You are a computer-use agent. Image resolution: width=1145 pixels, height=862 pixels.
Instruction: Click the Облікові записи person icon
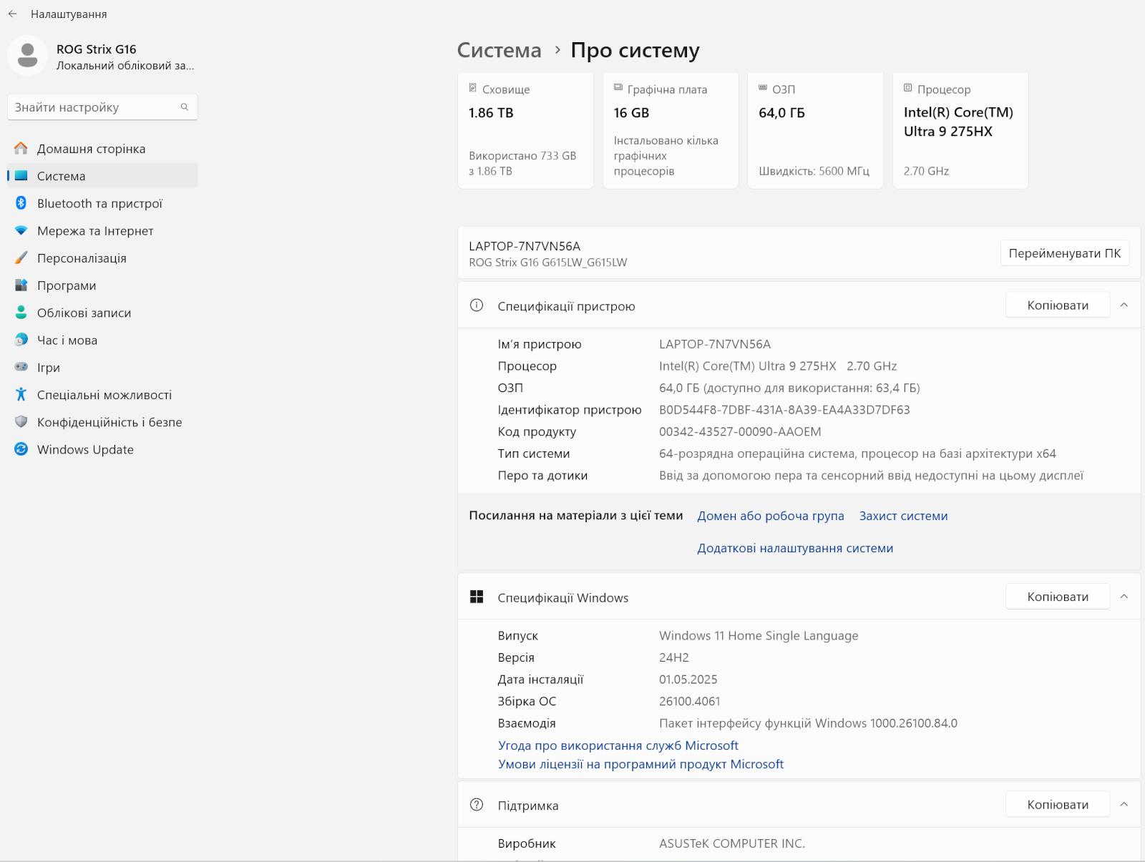[x=21, y=313]
